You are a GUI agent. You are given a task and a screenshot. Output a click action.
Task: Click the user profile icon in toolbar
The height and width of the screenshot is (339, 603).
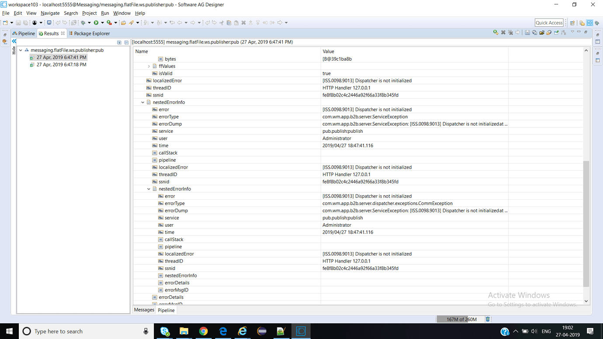click(x=34, y=23)
